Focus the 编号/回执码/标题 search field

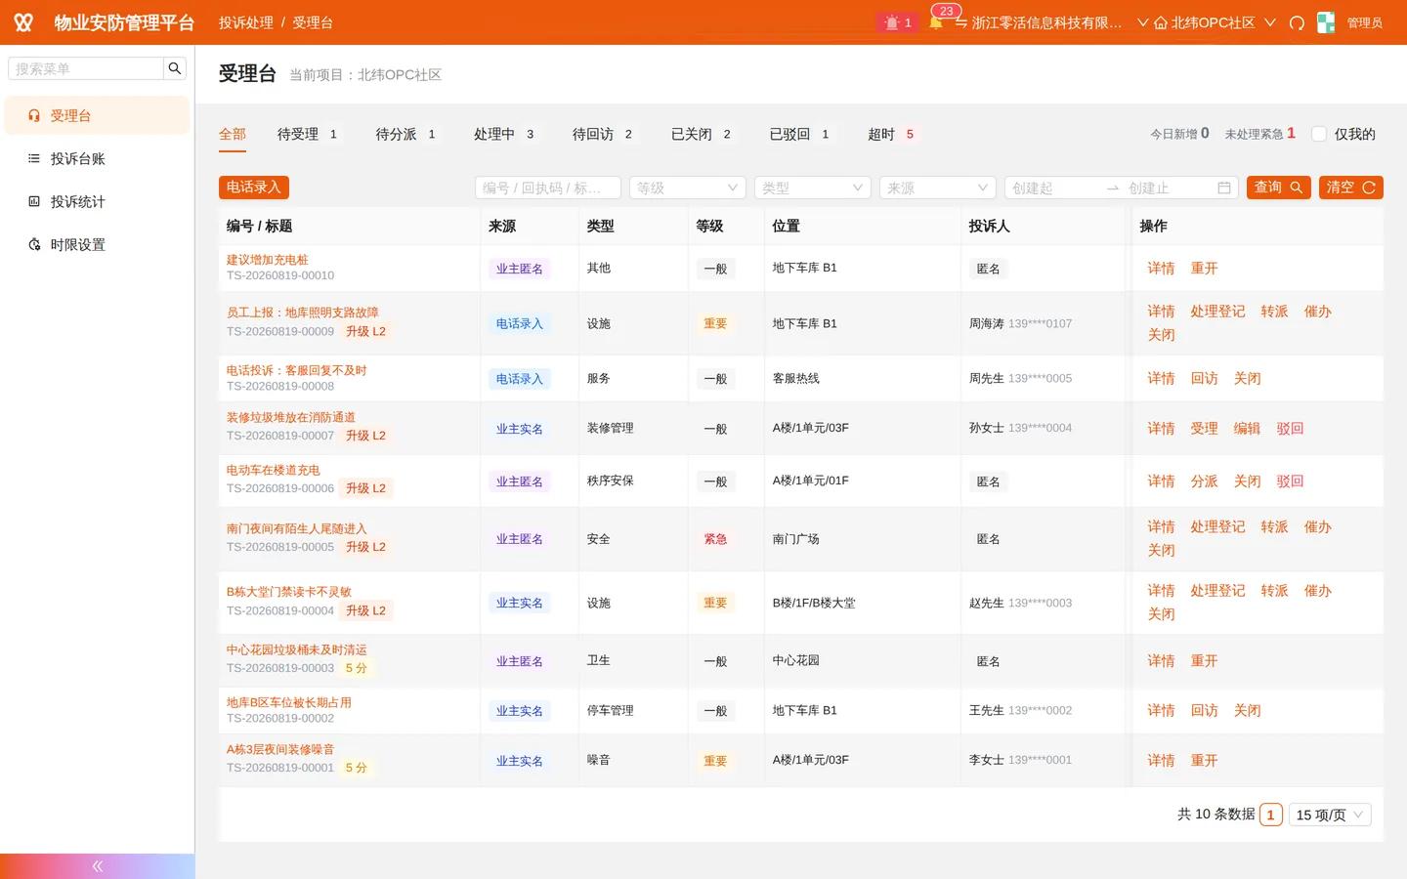pos(548,188)
